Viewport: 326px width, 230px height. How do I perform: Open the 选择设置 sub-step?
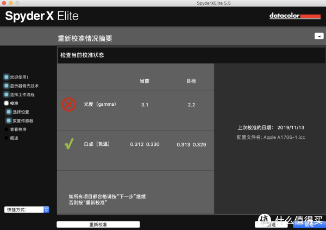click(18, 112)
